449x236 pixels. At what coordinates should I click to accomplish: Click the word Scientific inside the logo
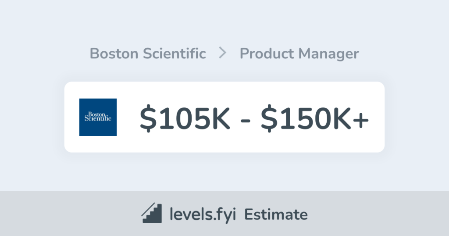click(98, 118)
